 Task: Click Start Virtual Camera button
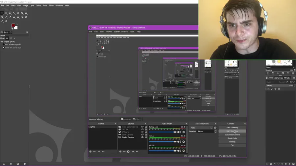point(232,135)
